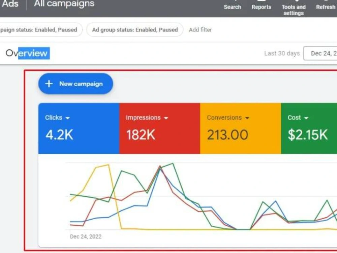Open the Search tool

click(232, 5)
